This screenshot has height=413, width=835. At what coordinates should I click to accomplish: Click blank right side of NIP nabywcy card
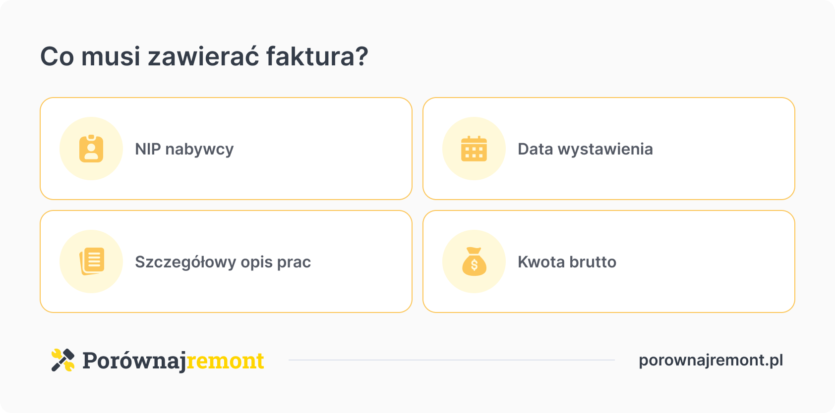pyautogui.click(x=337, y=149)
